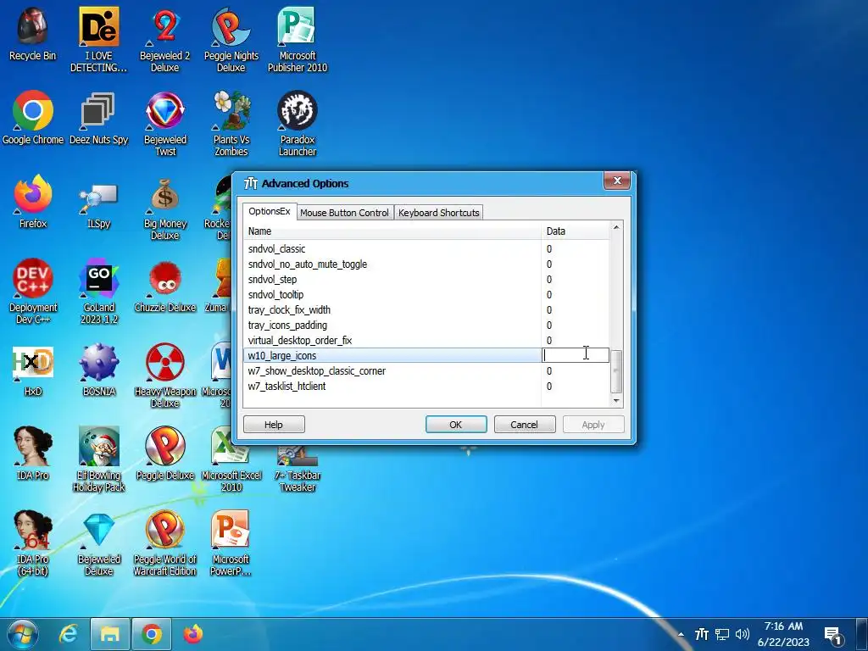Open Internet Explorer from the taskbar
Viewport: 868px width, 651px height.
coord(68,634)
